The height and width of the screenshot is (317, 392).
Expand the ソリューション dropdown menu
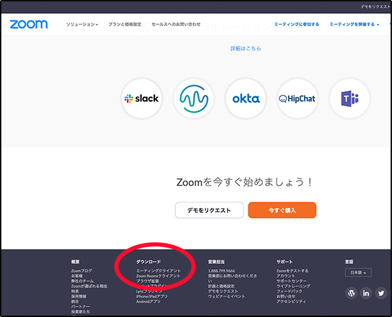(x=82, y=24)
